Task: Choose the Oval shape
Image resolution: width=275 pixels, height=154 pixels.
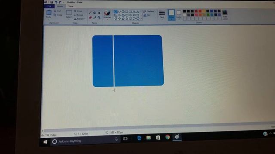Action: click(123, 12)
